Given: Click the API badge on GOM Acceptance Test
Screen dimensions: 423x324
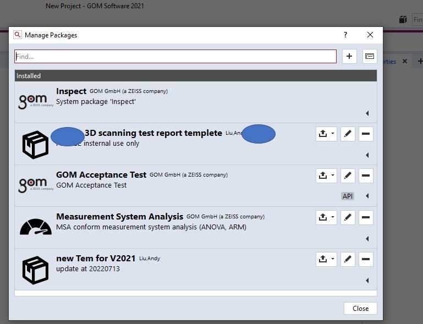Looking at the screenshot, I should [348, 196].
